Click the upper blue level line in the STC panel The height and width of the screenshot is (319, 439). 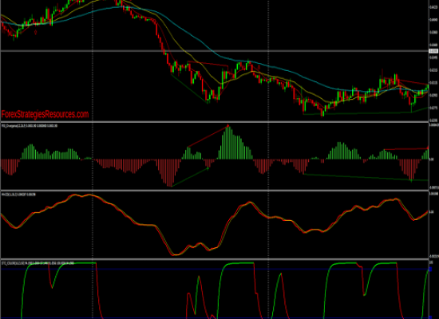tap(215, 270)
